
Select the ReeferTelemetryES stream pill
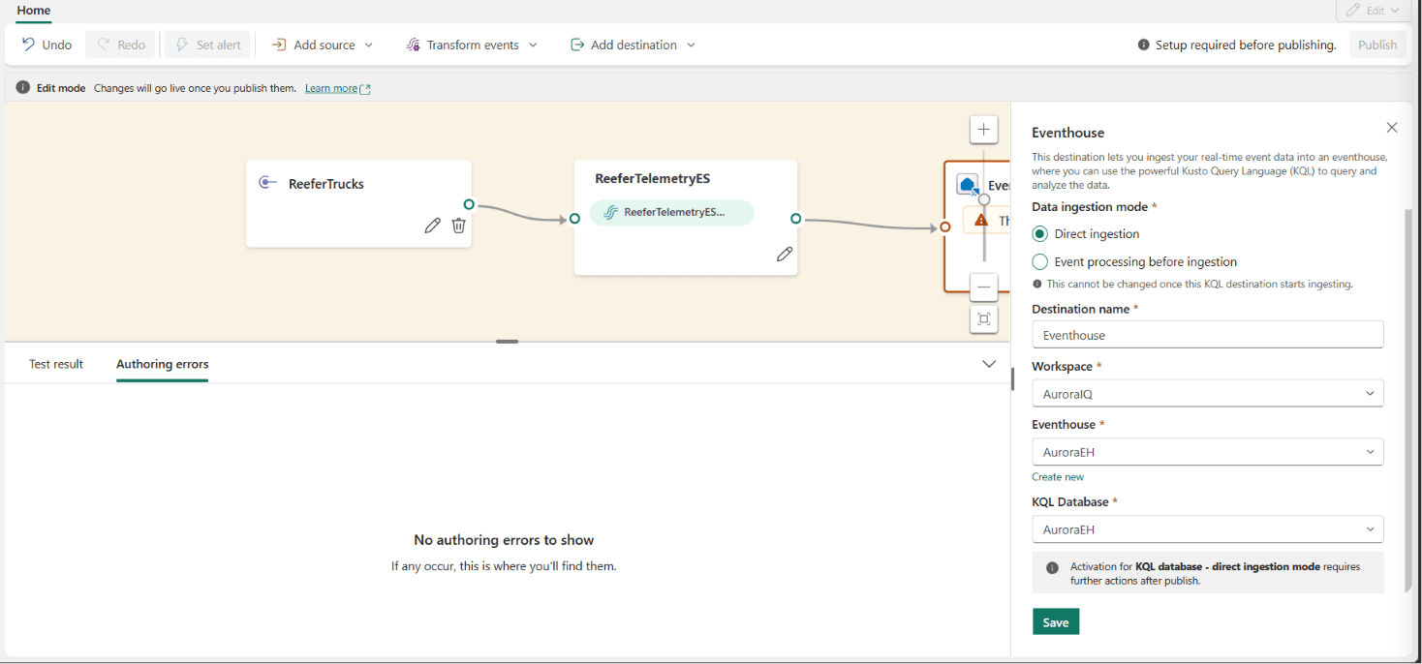(671, 212)
